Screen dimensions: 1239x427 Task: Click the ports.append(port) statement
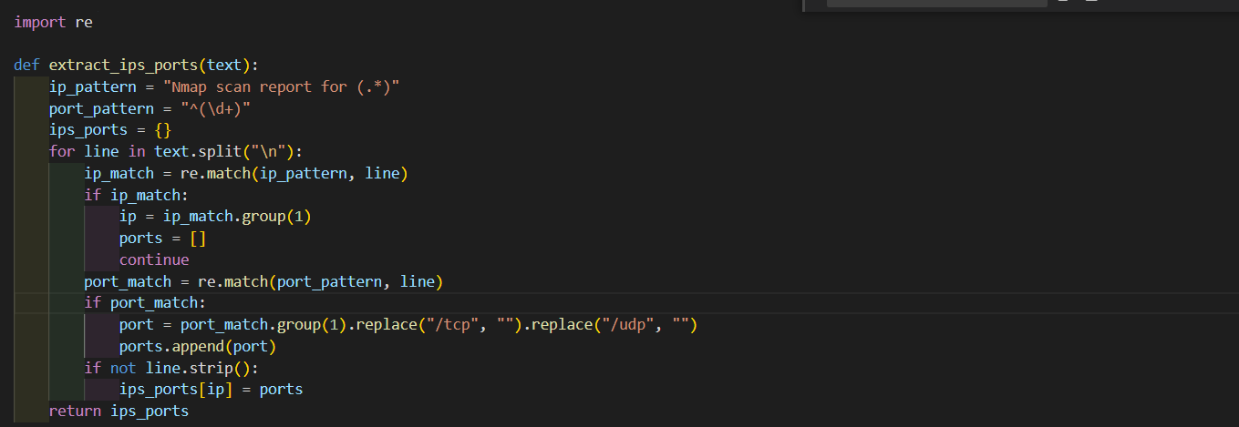(x=197, y=346)
